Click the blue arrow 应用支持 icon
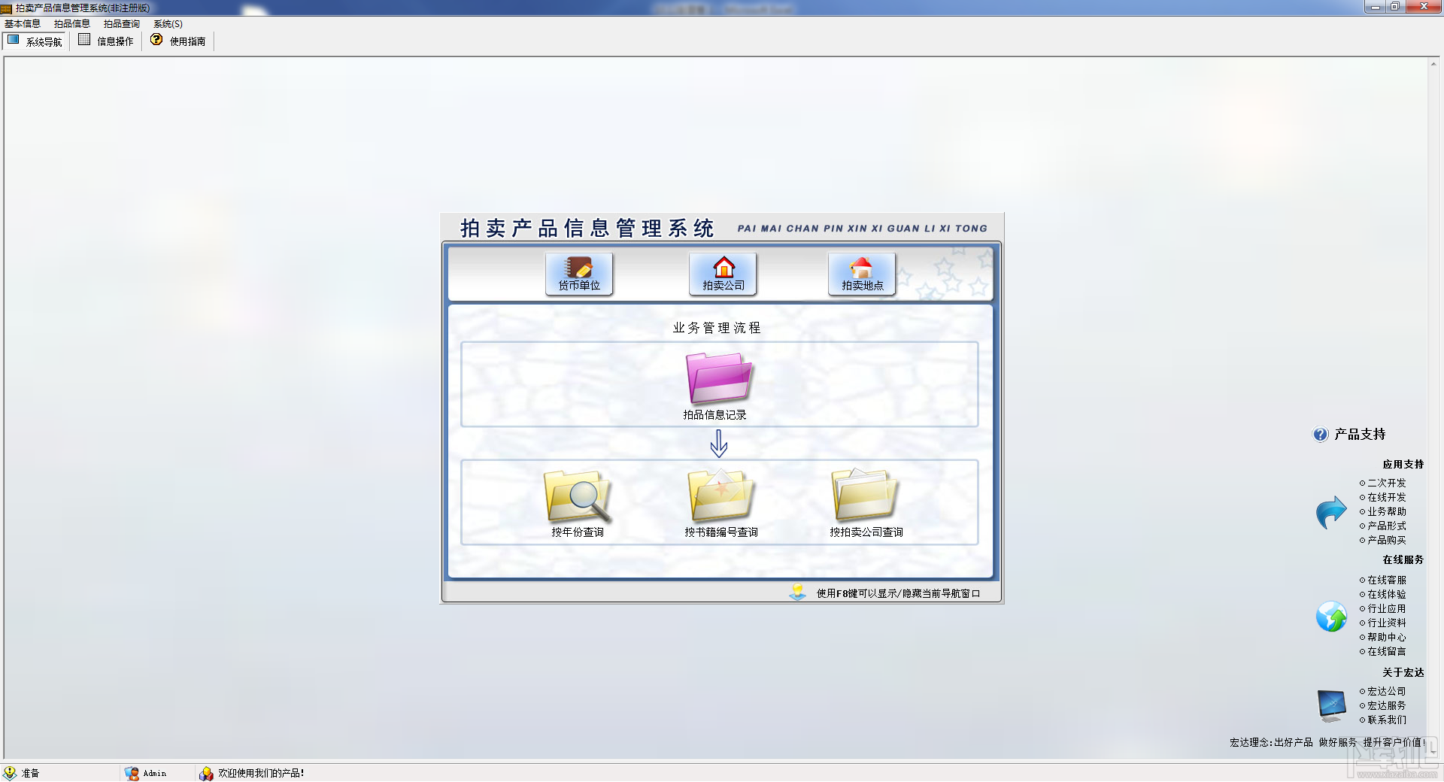Image resolution: width=1444 pixels, height=782 pixels. pos(1331,512)
